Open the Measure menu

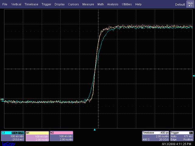(88, 5)
